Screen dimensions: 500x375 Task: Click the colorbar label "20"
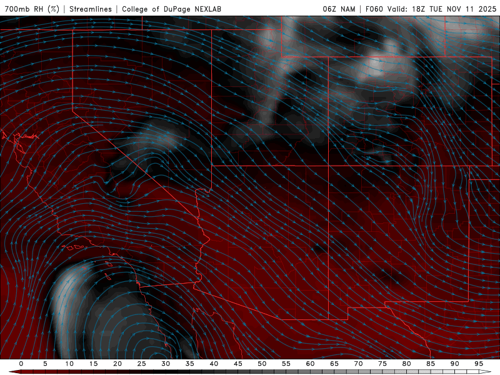(x=117, y=364)
